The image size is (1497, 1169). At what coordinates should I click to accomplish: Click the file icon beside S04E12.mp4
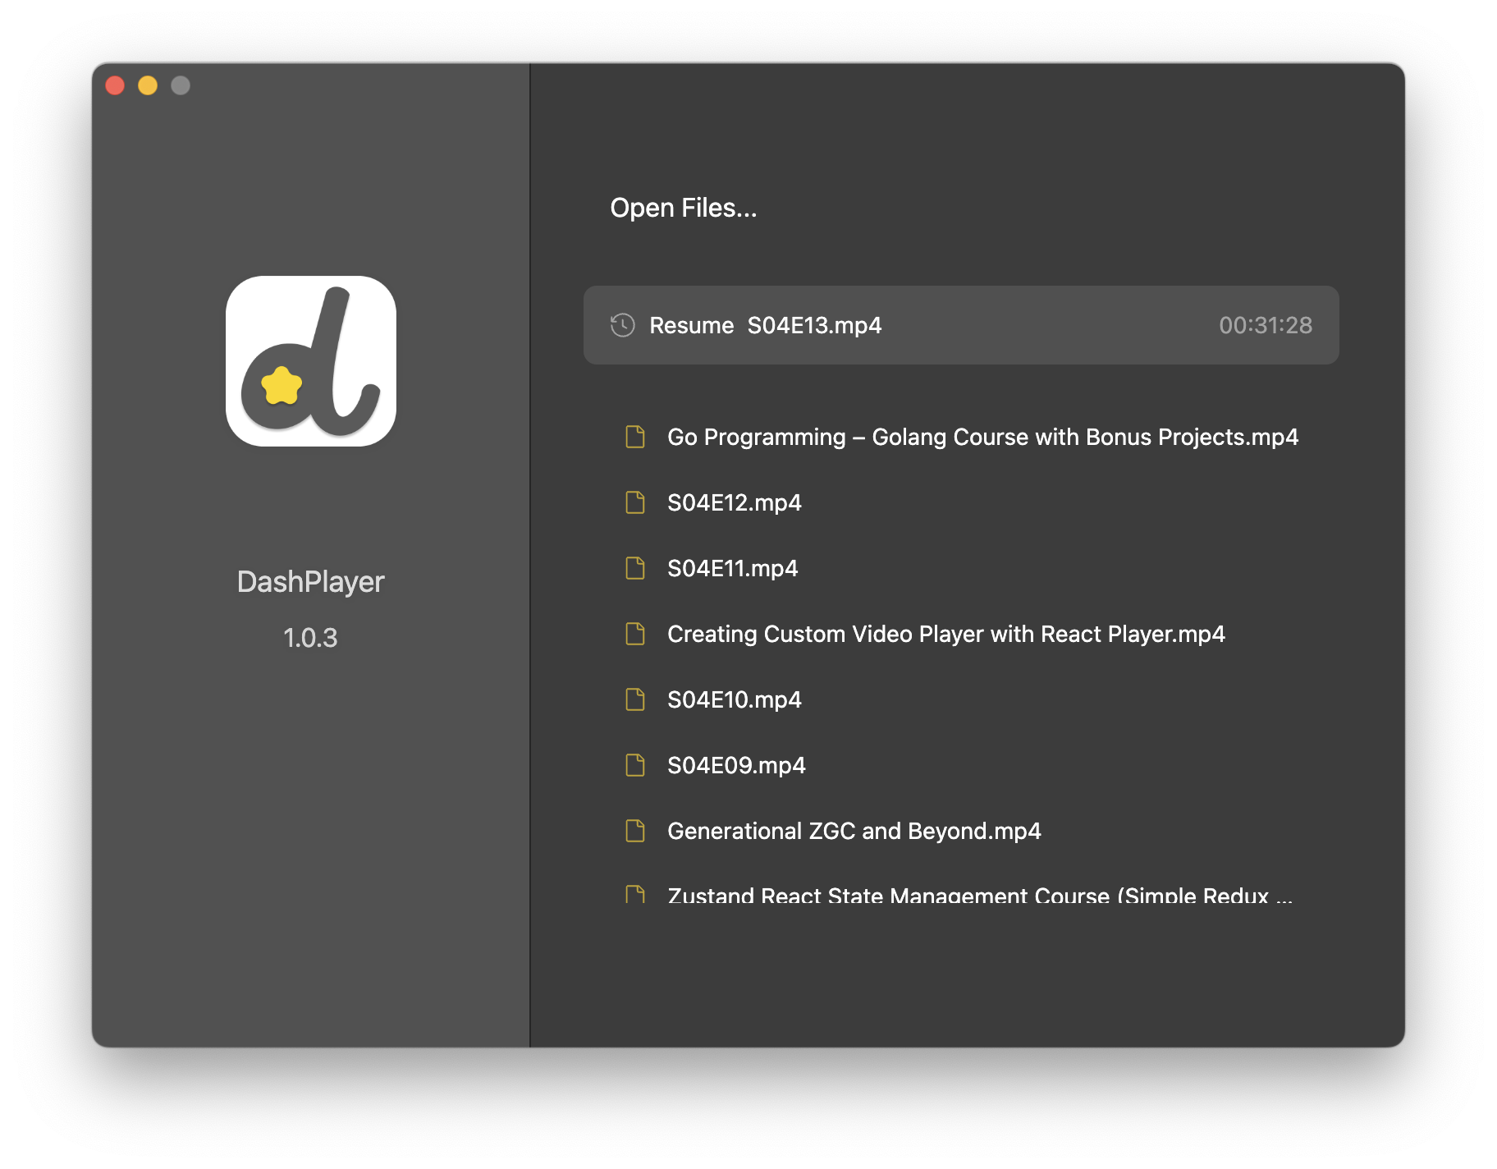[635, 502]
